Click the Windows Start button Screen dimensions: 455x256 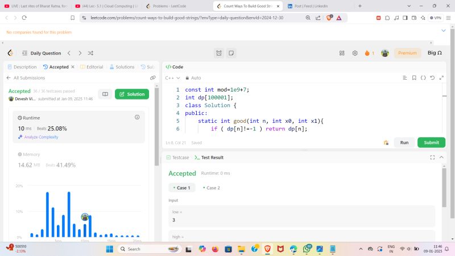pos(109,249)
